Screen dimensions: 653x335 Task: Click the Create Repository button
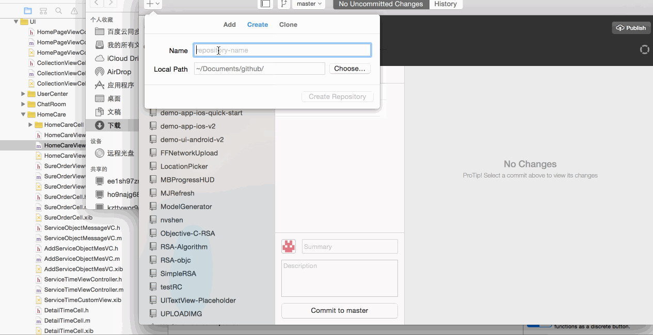coord(338,96)
